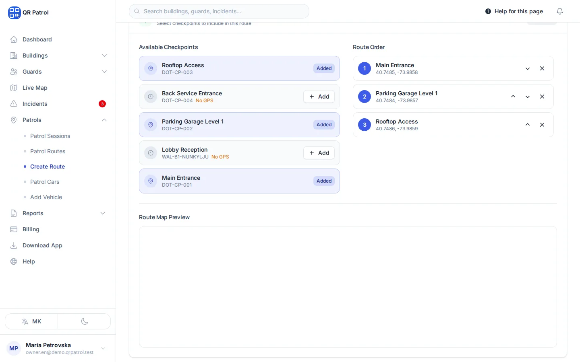Click the Billing card icon
Screen dimensions: 580x362
coord(14,229)
